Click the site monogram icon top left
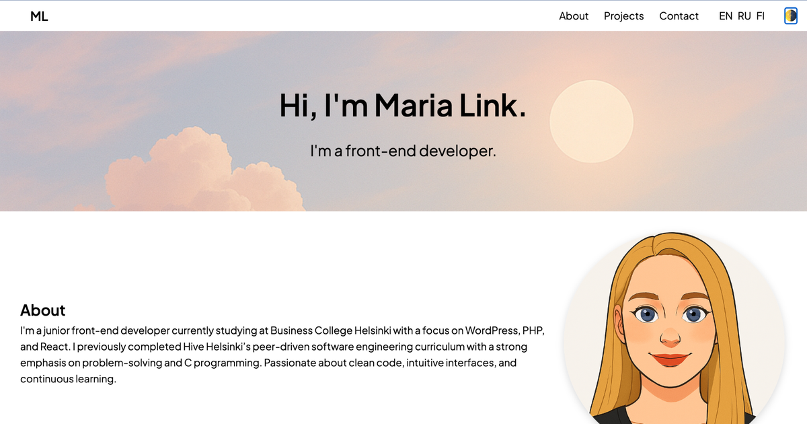807x424 pixels. click(x=38, y=15)
